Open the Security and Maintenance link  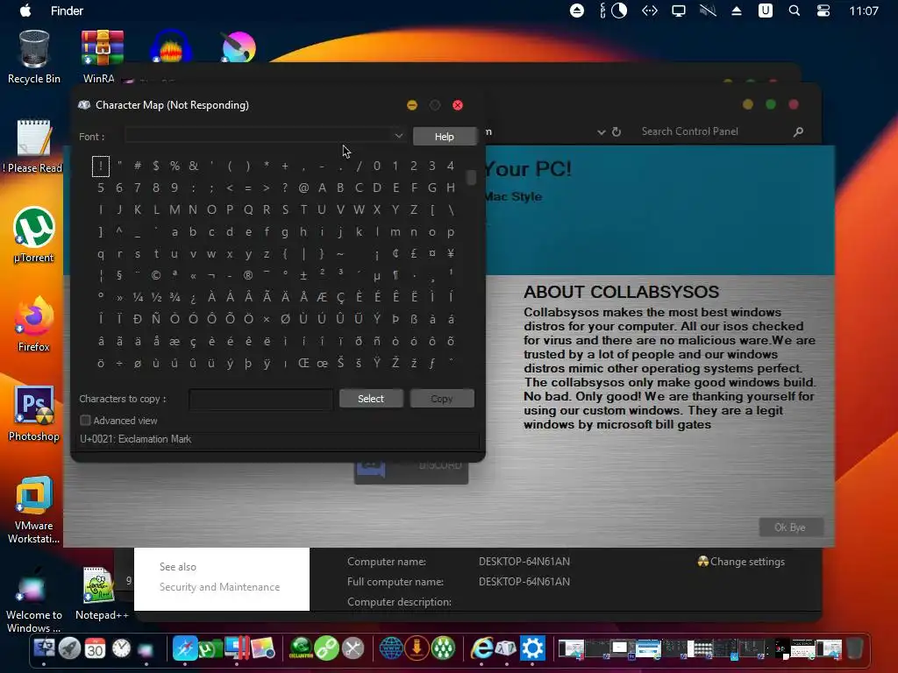click(219, 586)
